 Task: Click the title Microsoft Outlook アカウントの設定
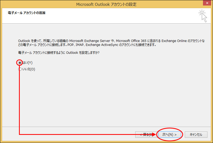[x=106, y=4]
